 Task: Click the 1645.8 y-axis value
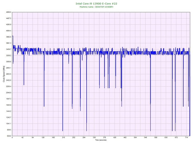(x=9, y=105)
